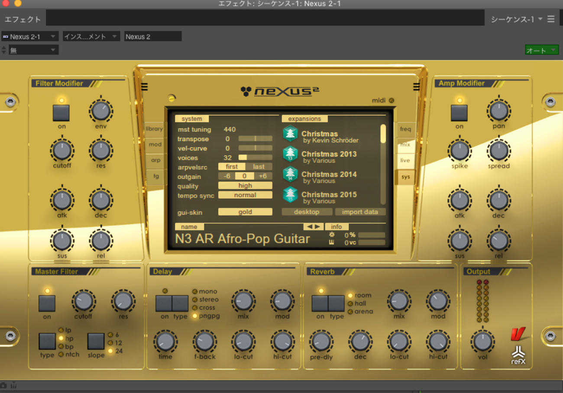Click the reFX logo
The width and height of the screenshot is (563, 393).
(x=518, y=356)
